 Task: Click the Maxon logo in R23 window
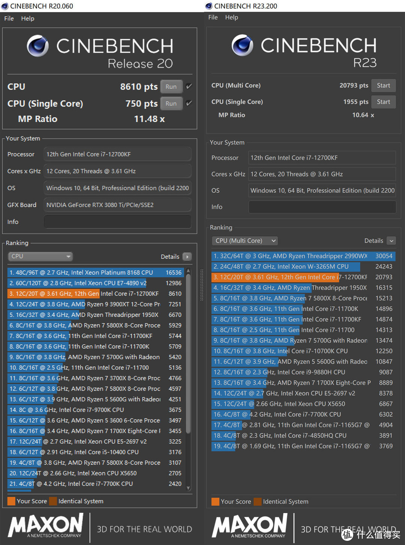pos(250,526)
